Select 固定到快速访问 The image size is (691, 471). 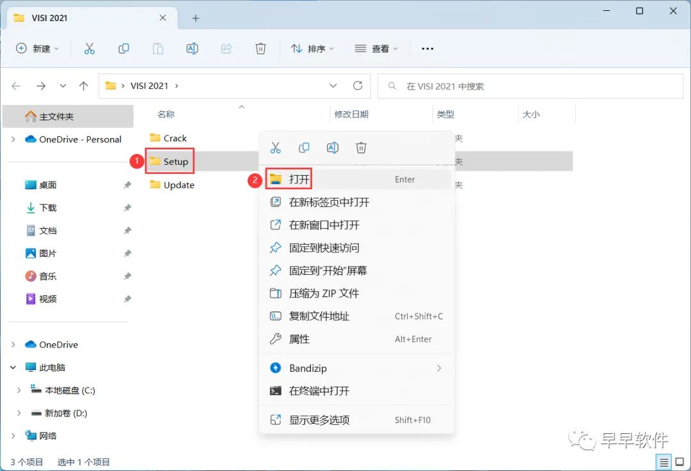tap(357, 248)
